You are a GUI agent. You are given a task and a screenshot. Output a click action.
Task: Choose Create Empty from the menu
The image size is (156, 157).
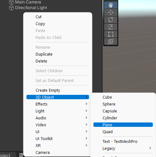58,90
